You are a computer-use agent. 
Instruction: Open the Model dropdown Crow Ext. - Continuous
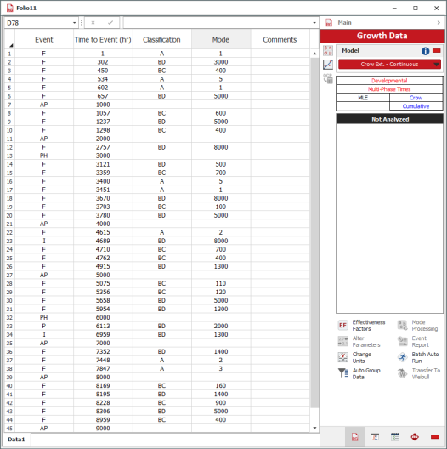click(389, 65)
